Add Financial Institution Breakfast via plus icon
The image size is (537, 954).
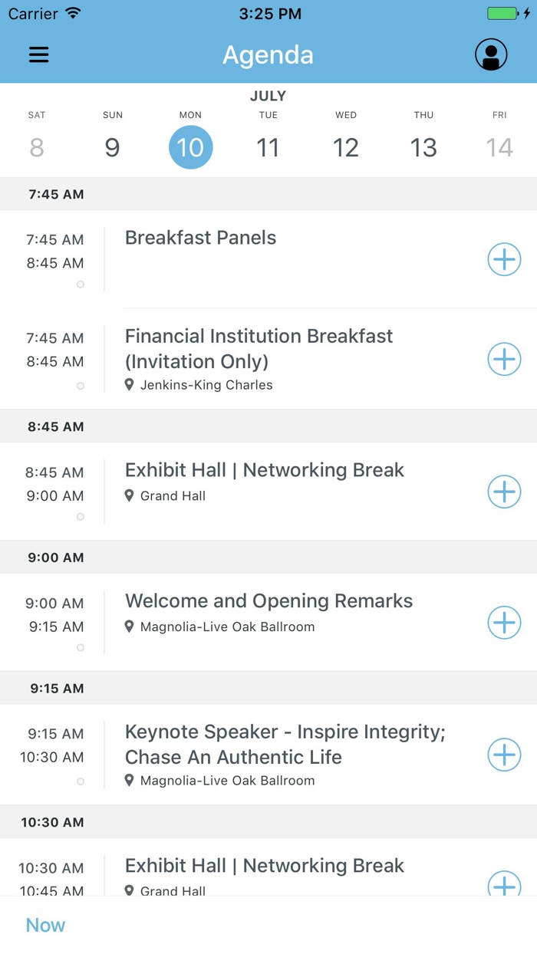504,359
